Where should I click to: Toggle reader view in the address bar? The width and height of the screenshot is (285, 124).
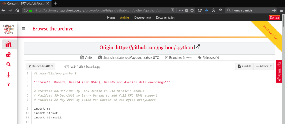click(173, 10)
